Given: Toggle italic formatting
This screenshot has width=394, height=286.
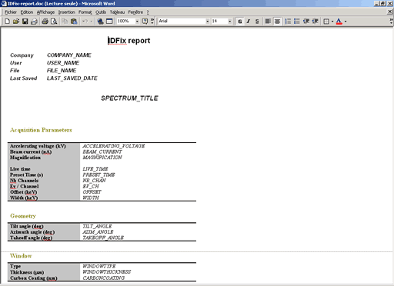Looking at the screenshot, I should pos(249,22).
